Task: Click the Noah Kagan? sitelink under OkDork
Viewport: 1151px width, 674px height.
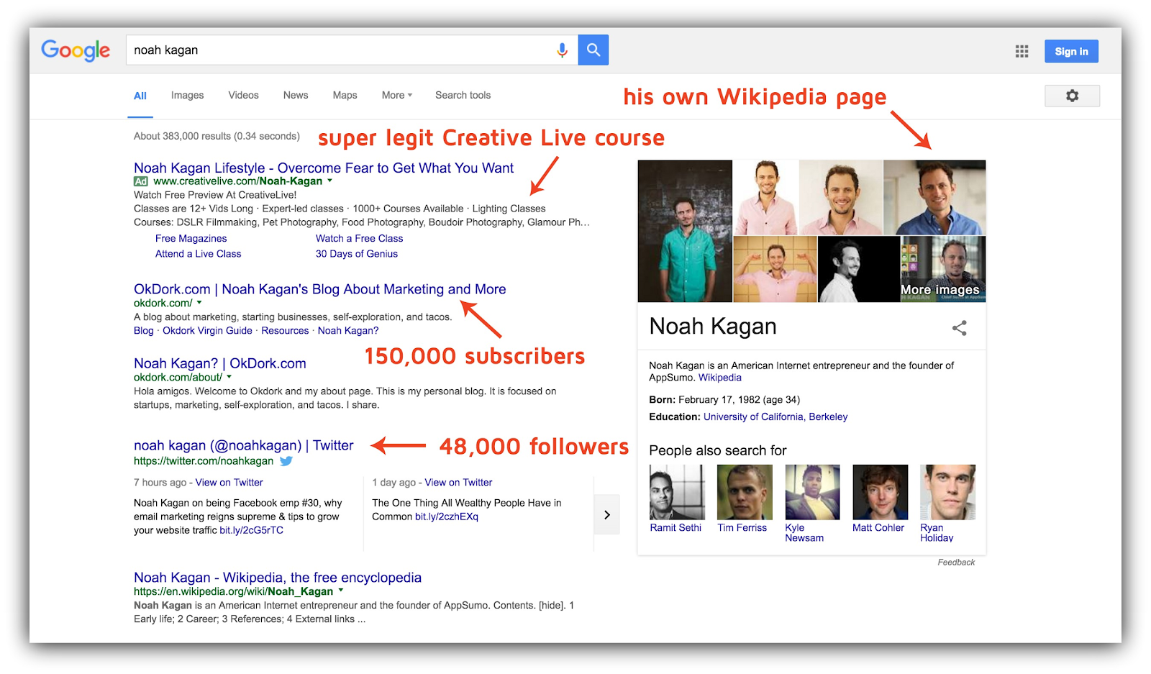Action: point(347,330)
